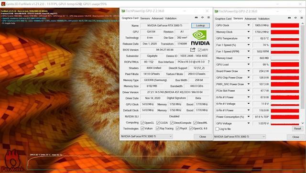Toggle the DirectCompute checkbox

coord(172,123)
